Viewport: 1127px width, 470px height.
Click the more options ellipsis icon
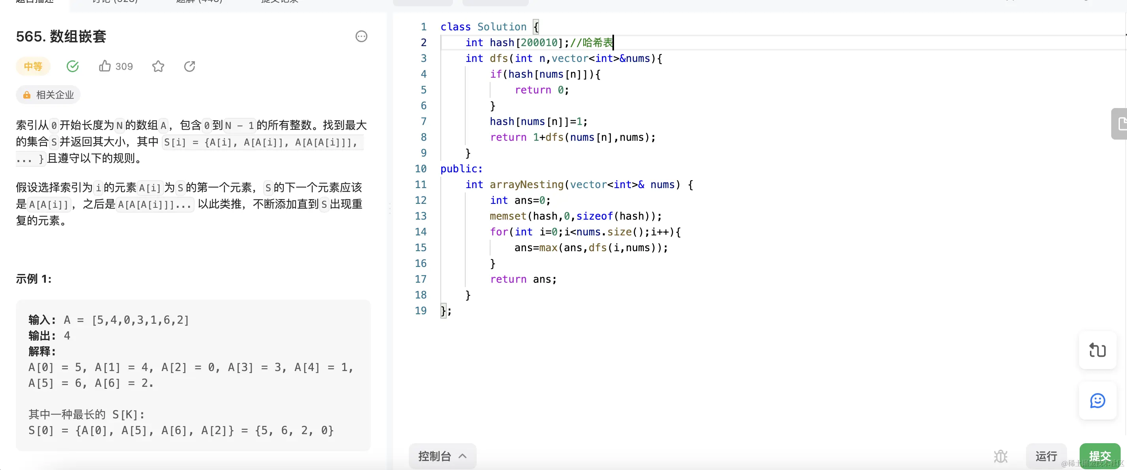tap(361, 36)
